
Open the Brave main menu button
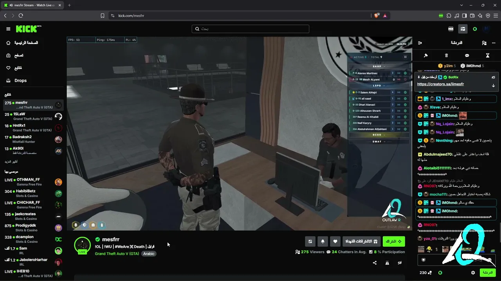[495, 16]
